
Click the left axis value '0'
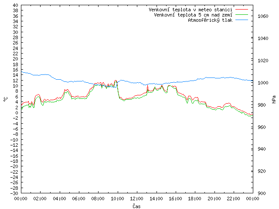pos(17,113)
